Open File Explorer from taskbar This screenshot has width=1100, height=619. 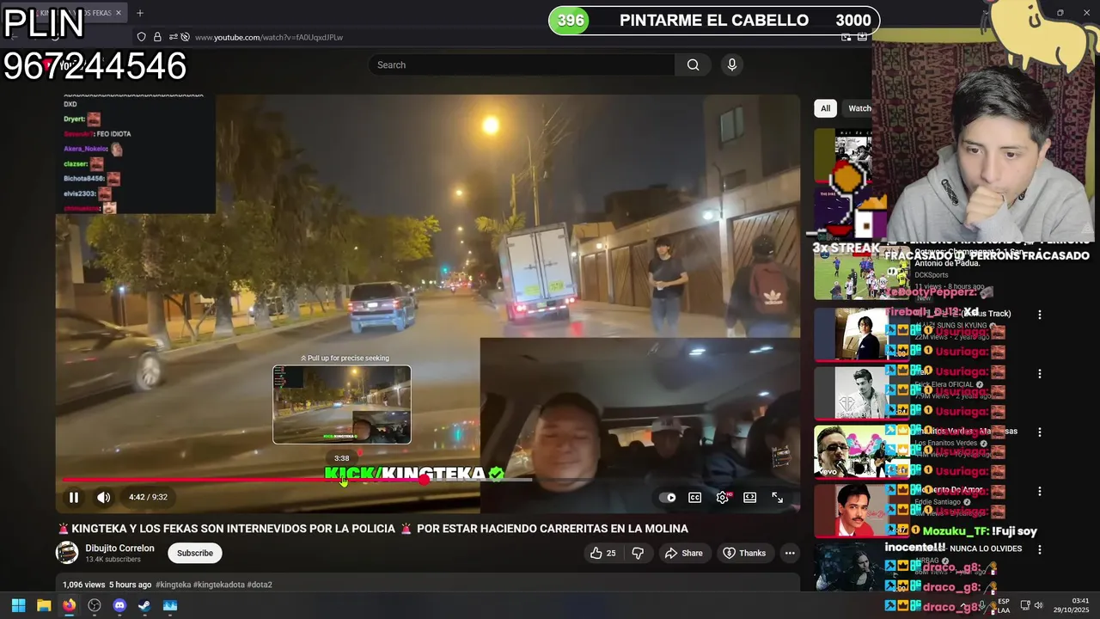[44, 605]
